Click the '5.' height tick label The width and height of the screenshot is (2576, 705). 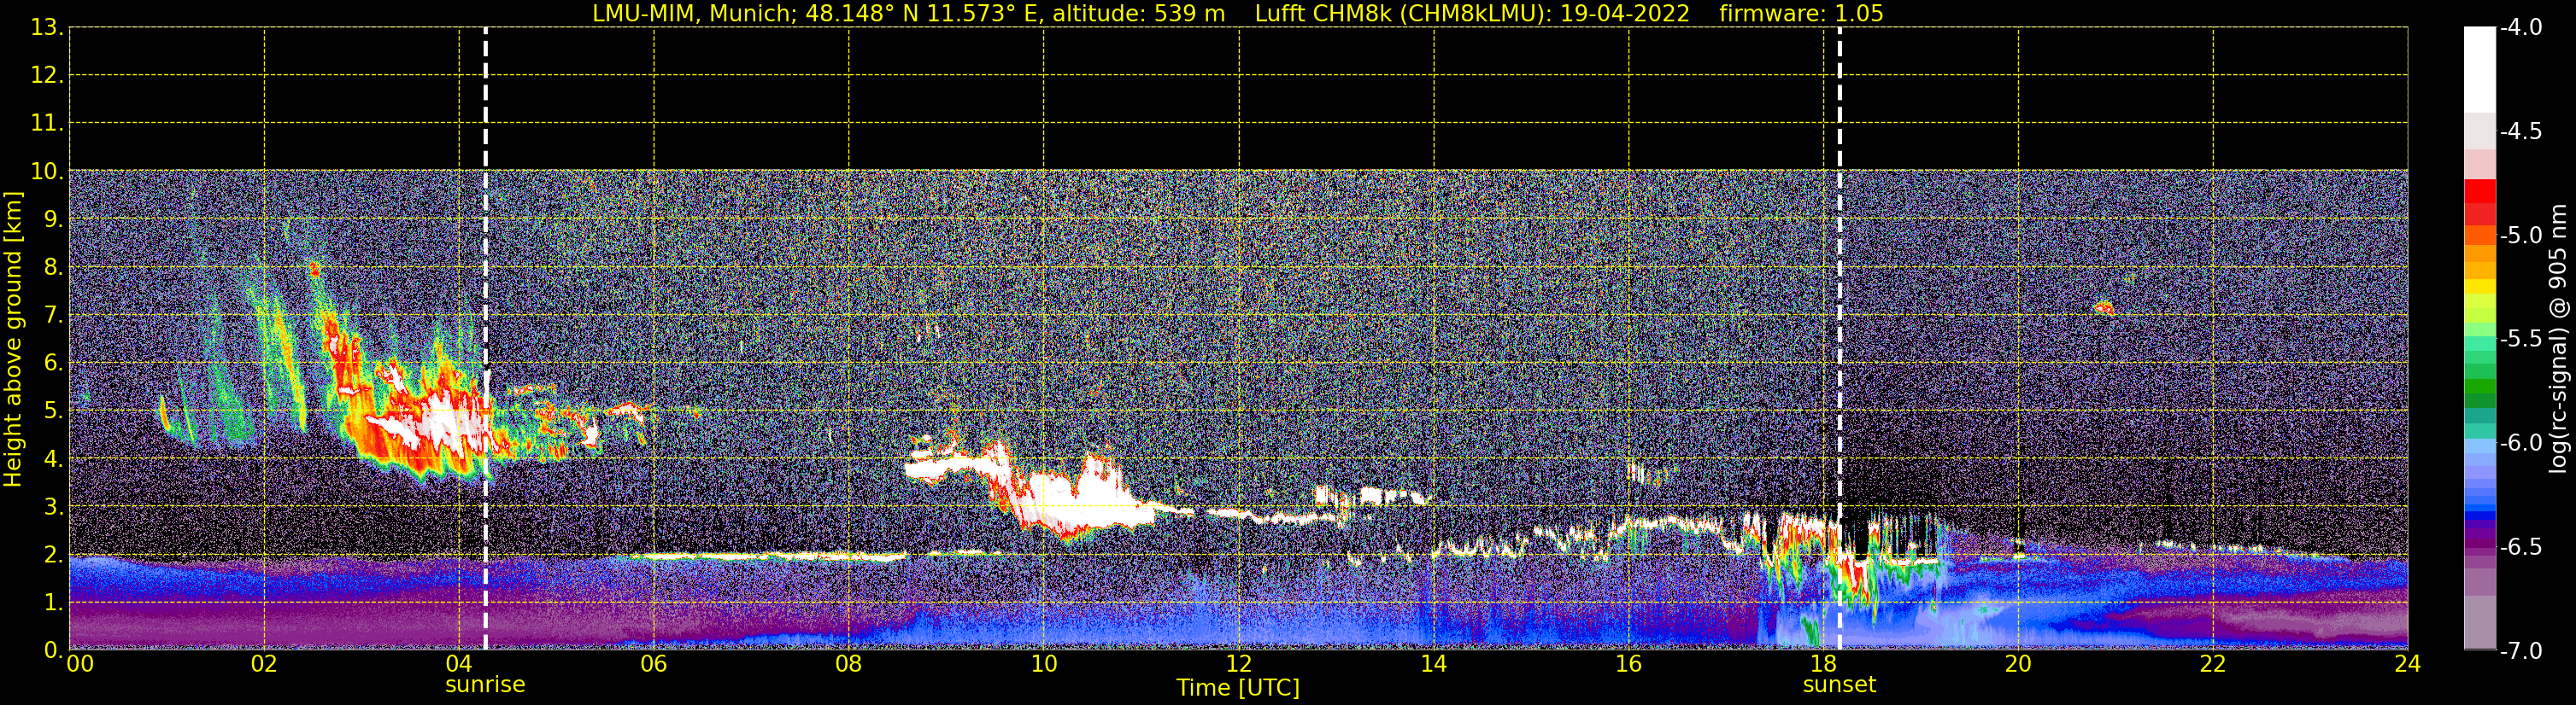click(x=53, y=411)
